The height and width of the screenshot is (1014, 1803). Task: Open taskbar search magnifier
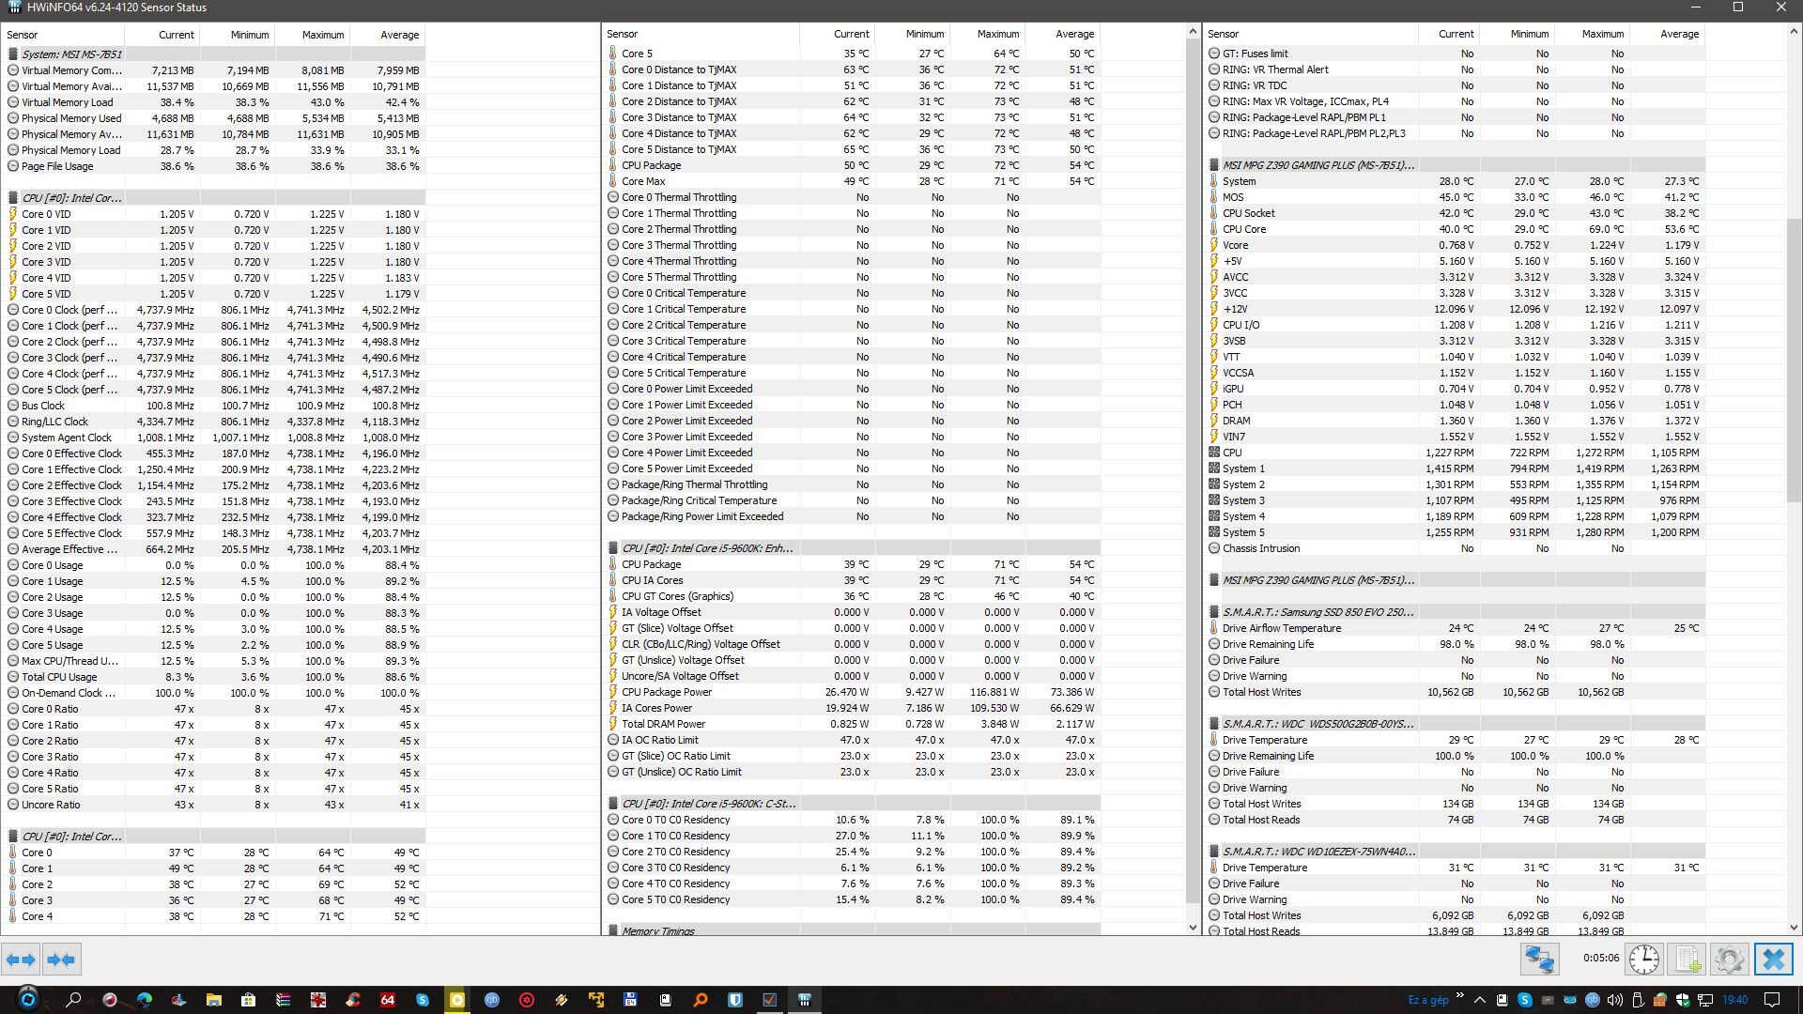(72, 1000)
